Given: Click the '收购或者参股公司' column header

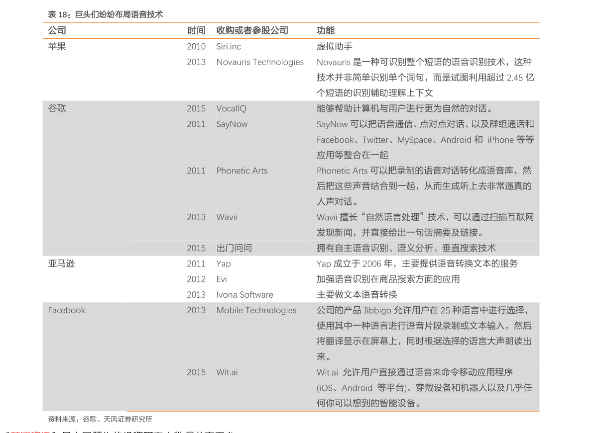Looking at the screenshot, I should tap(252, 31).
